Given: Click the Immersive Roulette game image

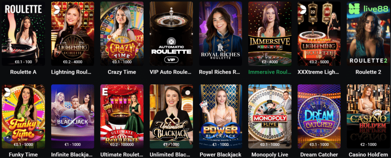Looking at the screenshot, I should (270, 34).
